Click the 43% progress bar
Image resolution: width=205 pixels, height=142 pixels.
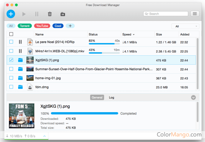(x=104, y=53)
